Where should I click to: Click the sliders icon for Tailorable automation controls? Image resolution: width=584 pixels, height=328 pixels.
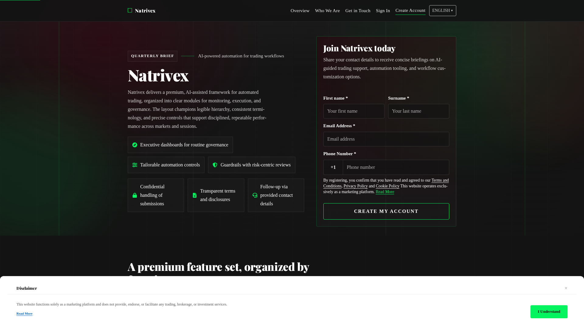tap(135, 165)
